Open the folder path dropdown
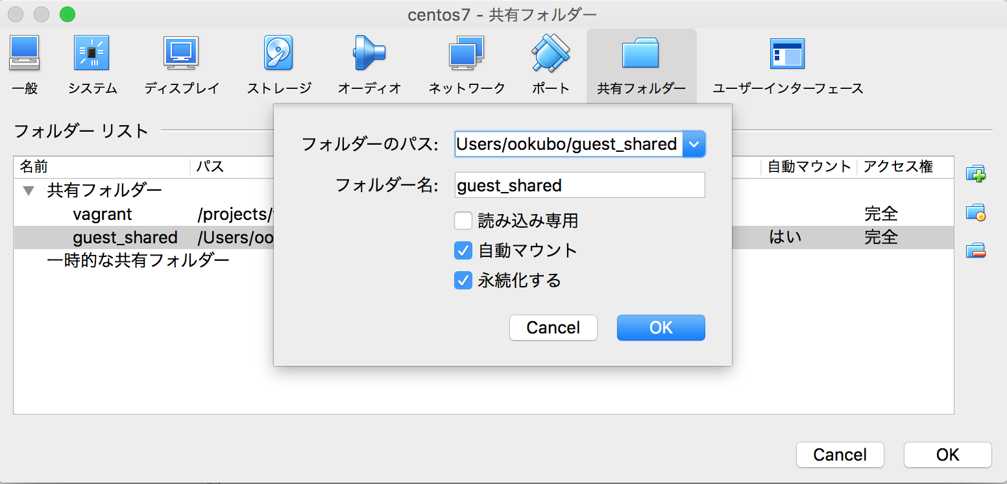The height and width of the screenshot is (484, 1007). click(x=694, y=144)
